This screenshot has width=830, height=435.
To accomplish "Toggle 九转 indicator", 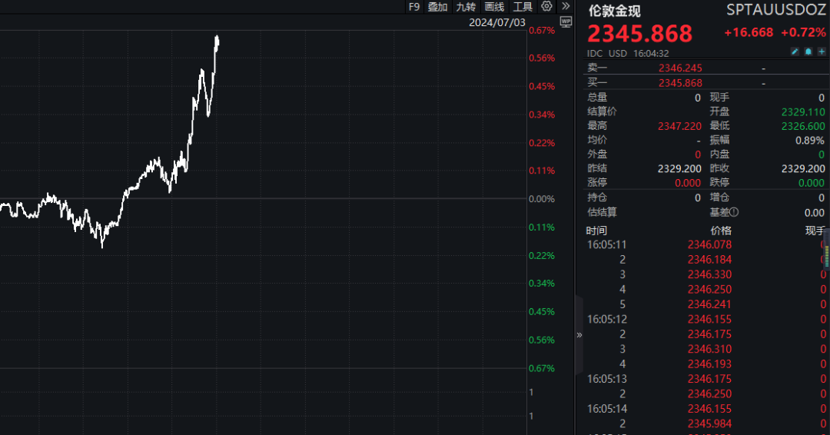I will pos(466,7).
